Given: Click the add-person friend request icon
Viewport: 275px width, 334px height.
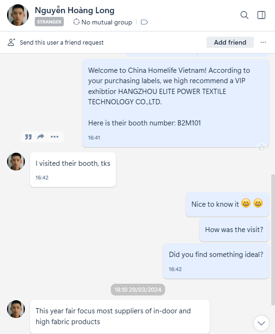Looking at the screenshot, I should [11, 42].
